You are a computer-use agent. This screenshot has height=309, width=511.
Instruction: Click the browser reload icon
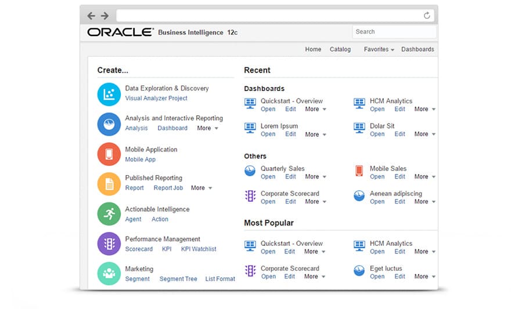point(427,16)
